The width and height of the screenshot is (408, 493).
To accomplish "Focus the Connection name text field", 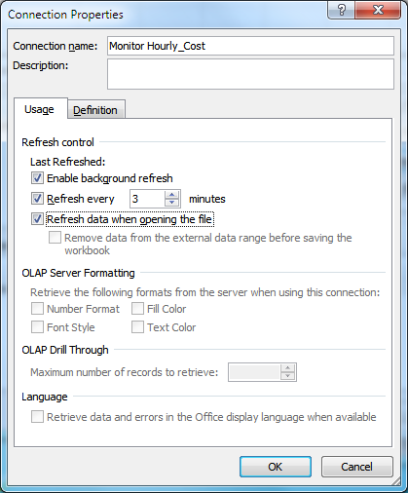I will click(250, 46).
